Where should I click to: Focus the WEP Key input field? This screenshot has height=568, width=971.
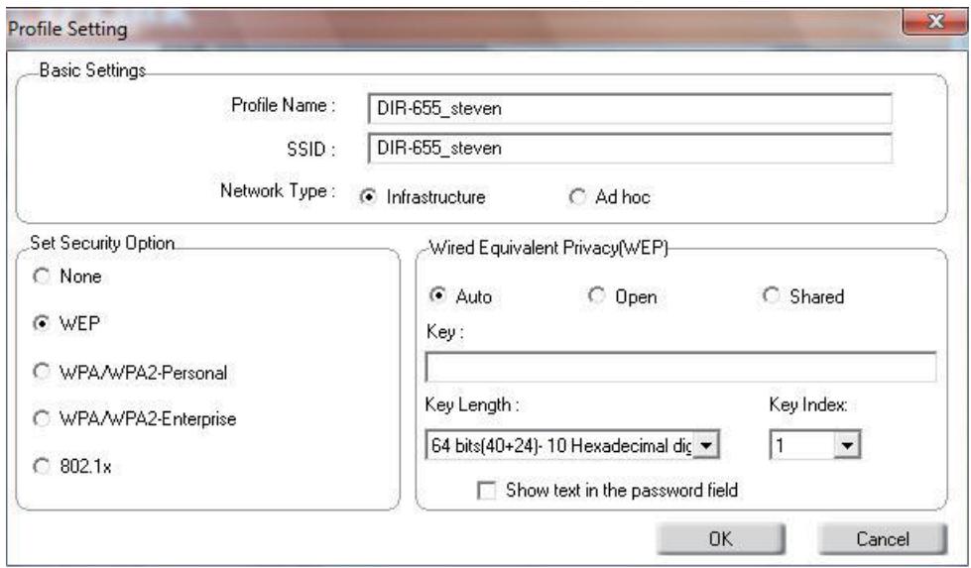(x=680, y=368)
